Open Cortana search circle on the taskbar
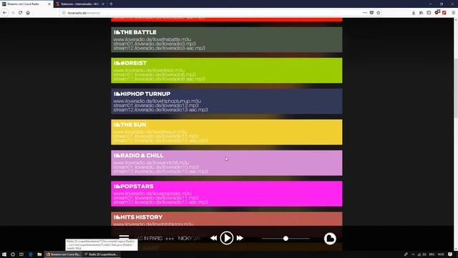 (13, 254)
